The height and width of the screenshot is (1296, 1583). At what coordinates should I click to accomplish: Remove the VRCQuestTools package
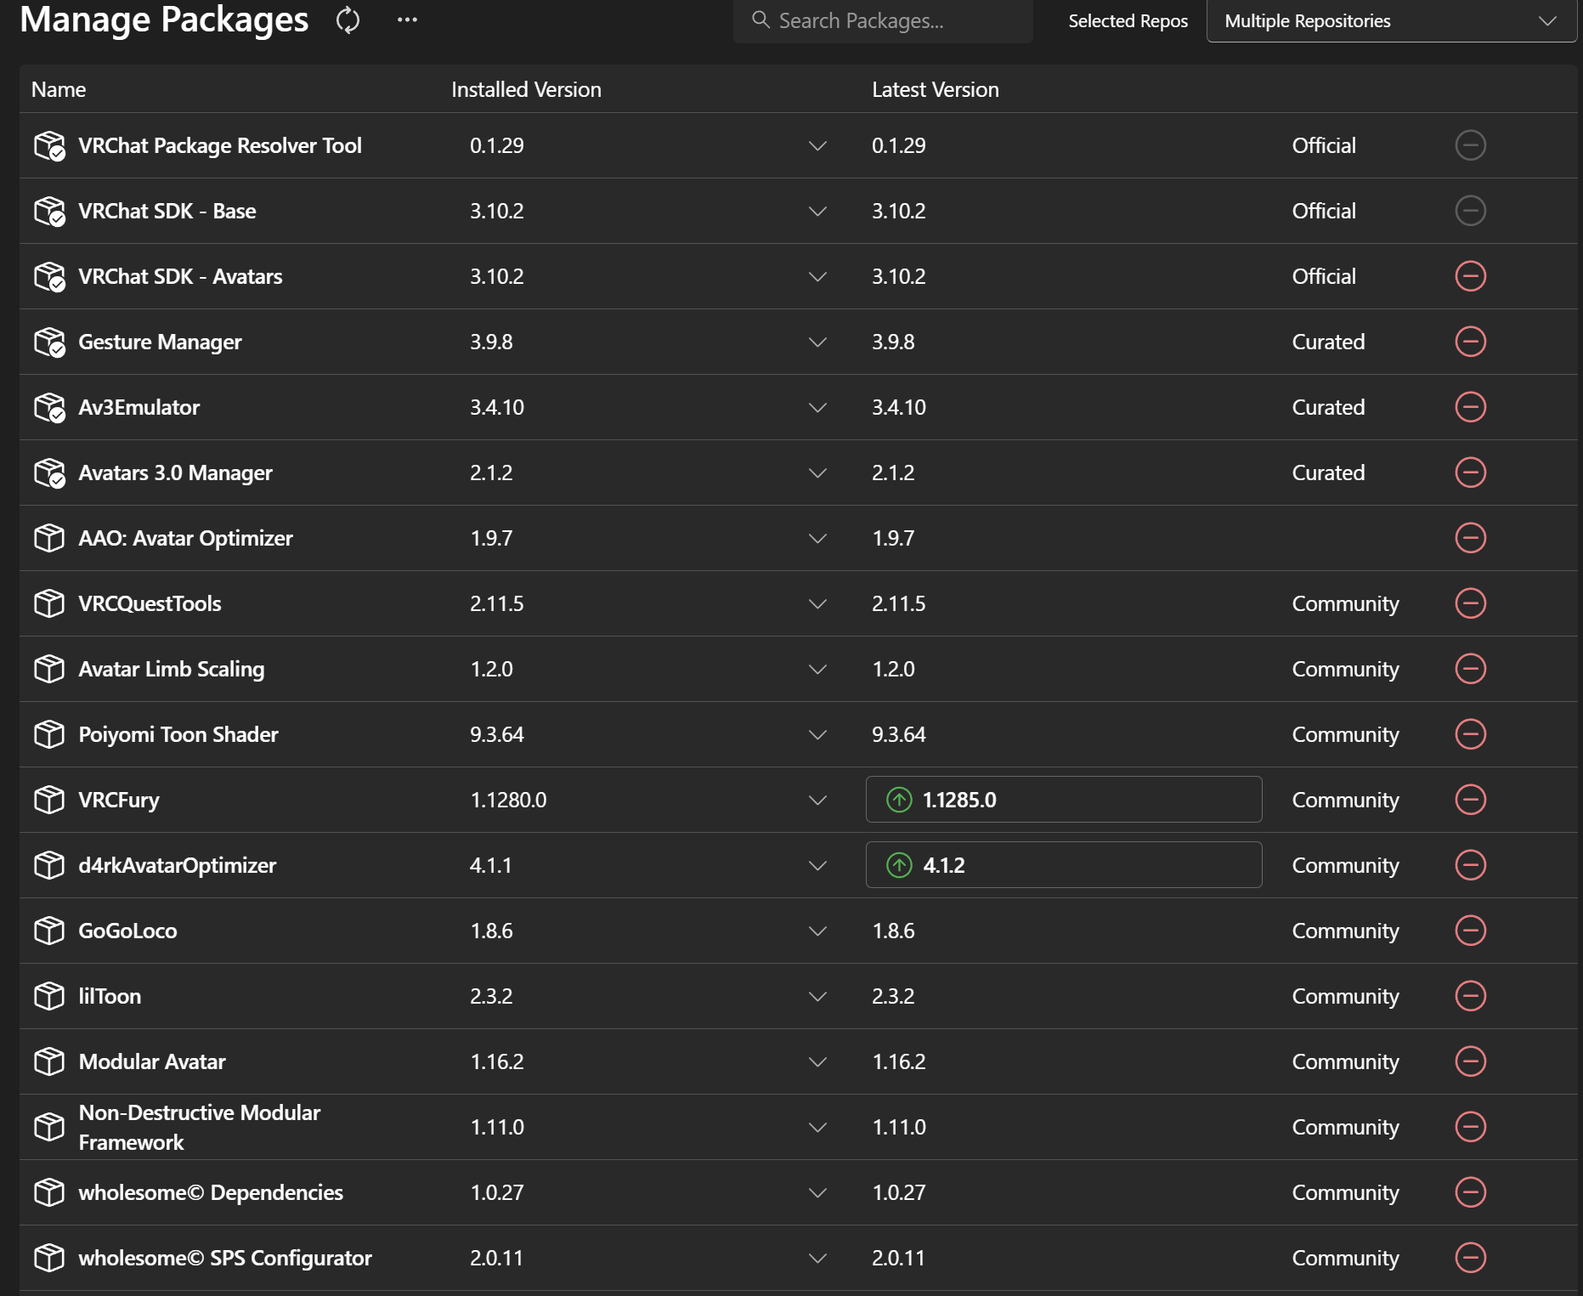point(1470,603)
